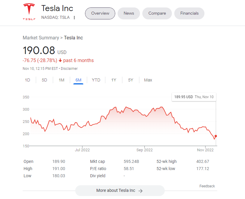
Task: Show the 5Y price chart
Action: (131, 80)
